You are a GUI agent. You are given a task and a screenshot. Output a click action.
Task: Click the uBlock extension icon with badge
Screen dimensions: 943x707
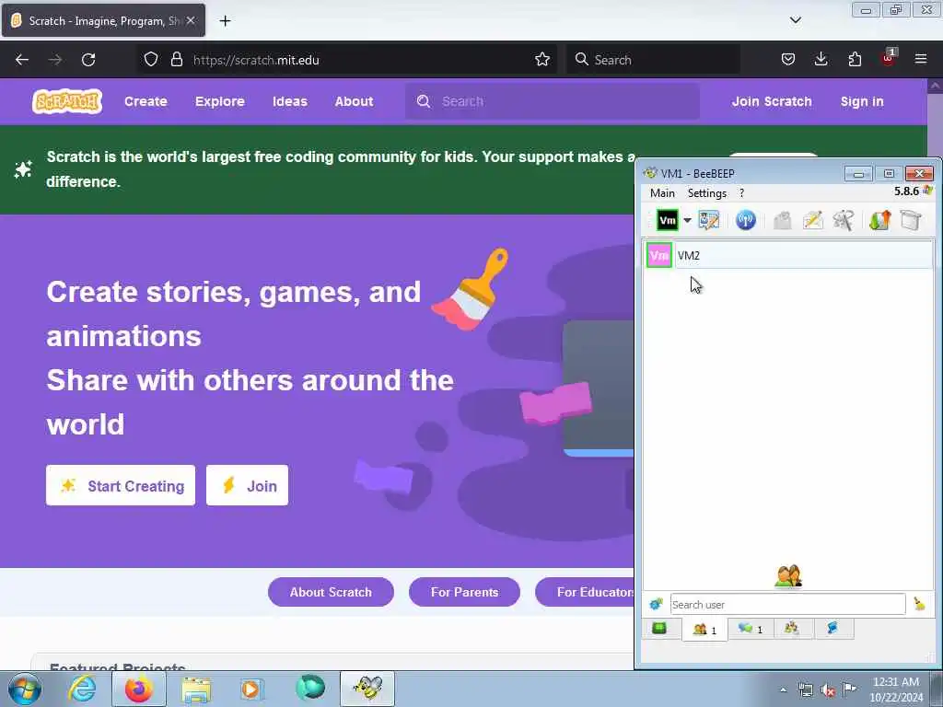889,58
